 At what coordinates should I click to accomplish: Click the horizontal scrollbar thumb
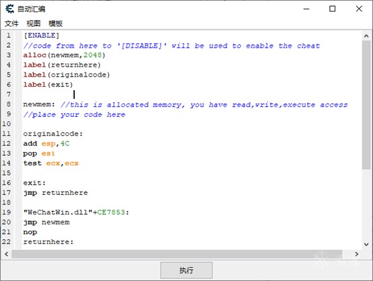click(177, 254)
